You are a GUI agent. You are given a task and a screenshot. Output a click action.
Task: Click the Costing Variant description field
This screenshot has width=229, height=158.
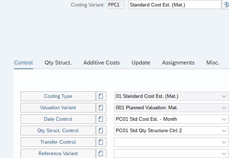[175, 5]
